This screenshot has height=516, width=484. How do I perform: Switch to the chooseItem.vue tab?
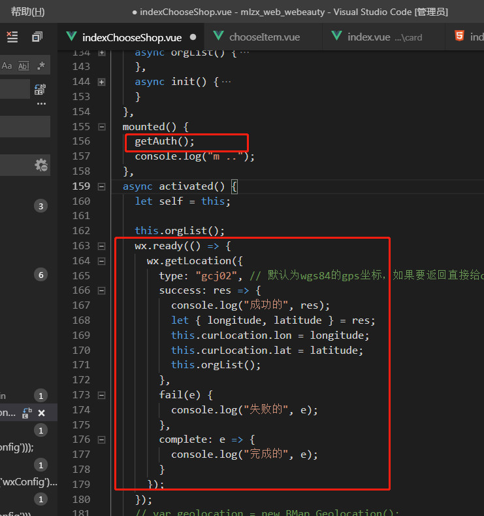tap(264, 37)
